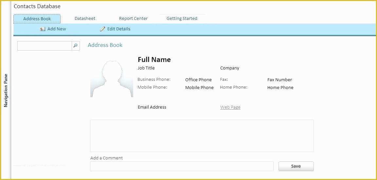Image resolution: width=377 pixels, height=180 pixels.
Task: Click the Home Phone: label
Action: click(234, 87)
